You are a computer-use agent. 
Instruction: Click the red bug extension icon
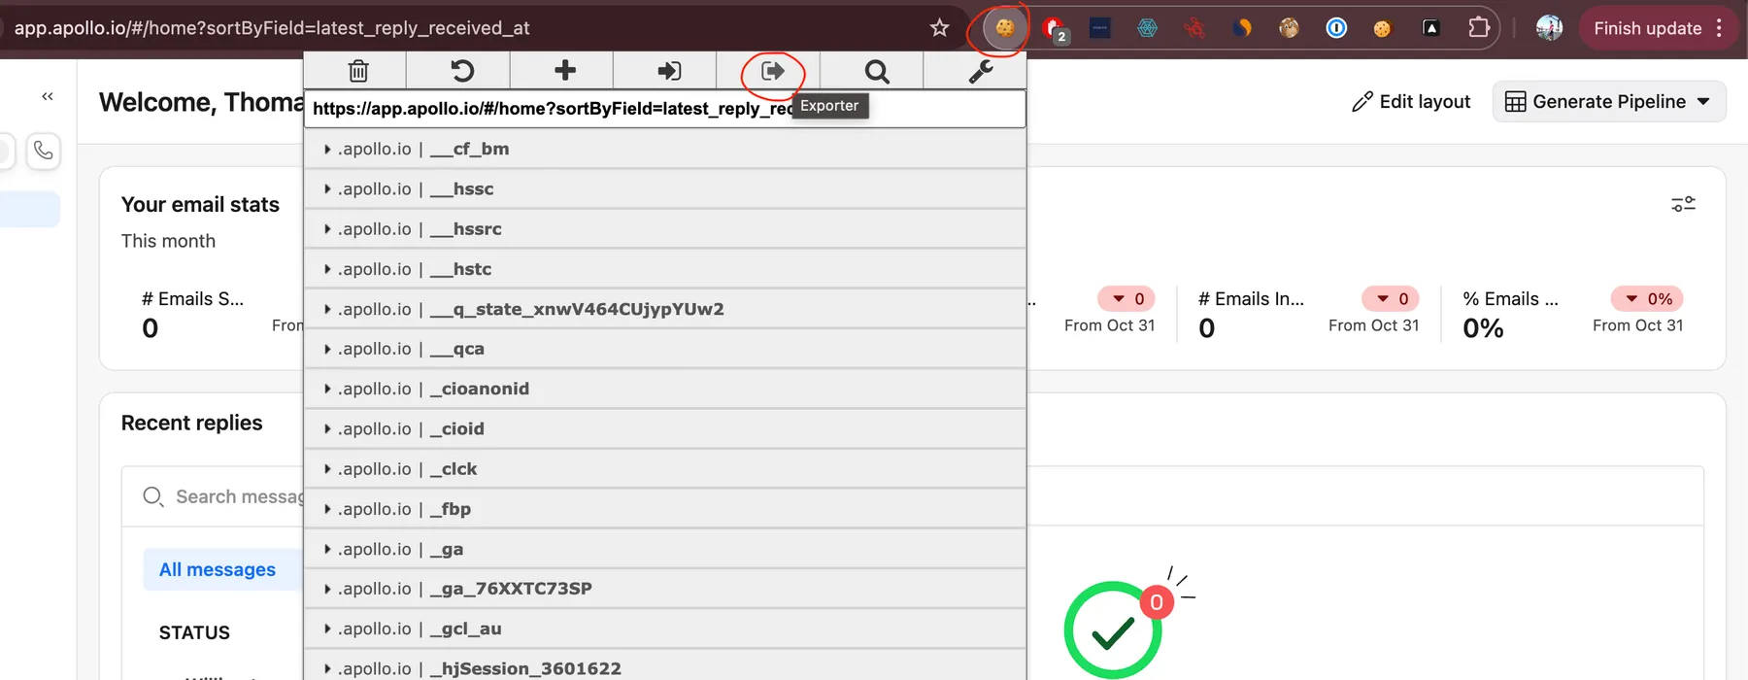[x=1194, y=28]
